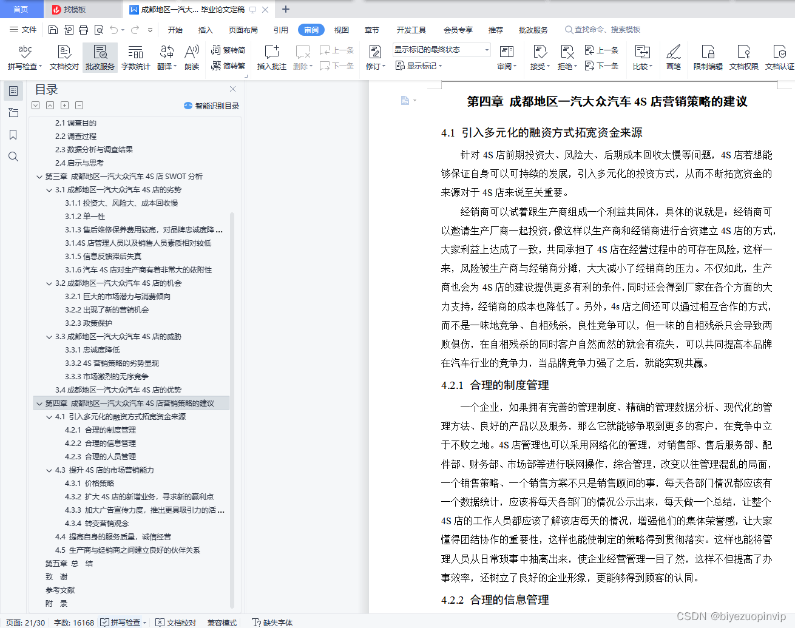Screen dimensions: 795x628
Task: Click 繁转简 traditional to simplified converter
Action: click(x=228, y=50)
